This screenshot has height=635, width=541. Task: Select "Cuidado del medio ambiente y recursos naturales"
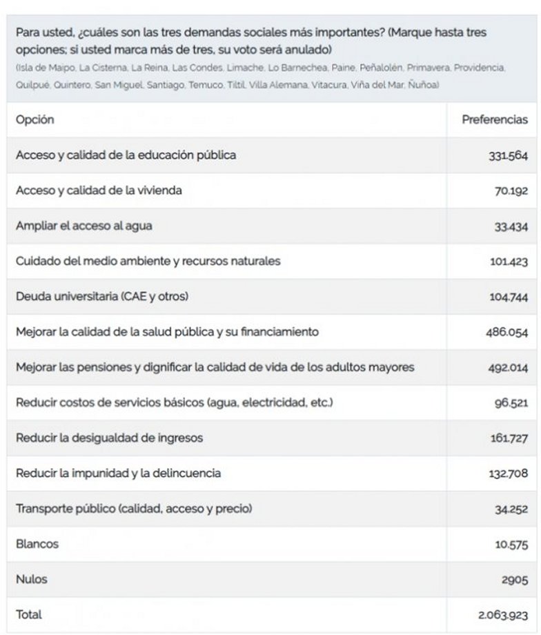point(148,262)
